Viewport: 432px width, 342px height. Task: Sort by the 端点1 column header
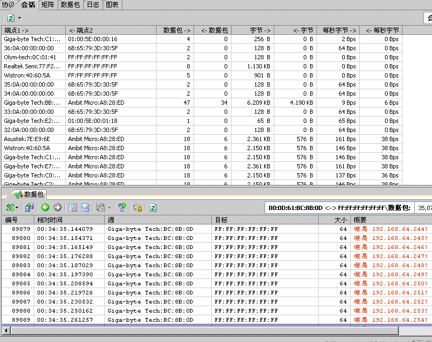pyautogui.click(x=32, y=30)
